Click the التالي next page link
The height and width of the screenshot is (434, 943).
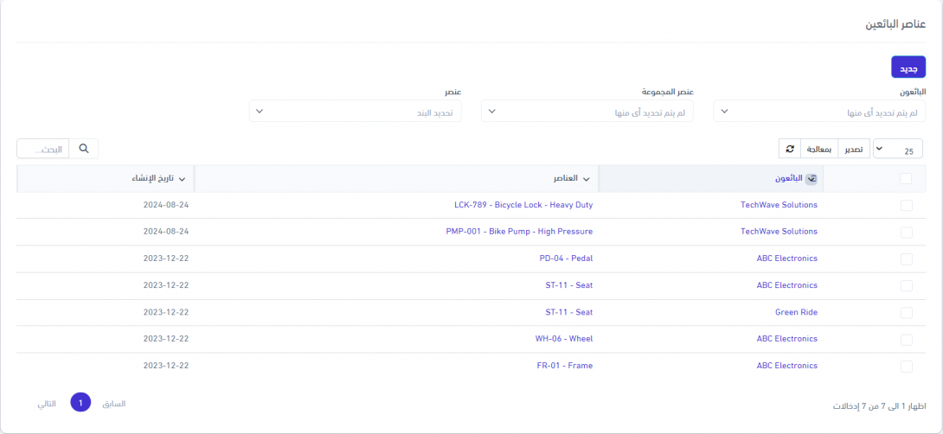46,404
